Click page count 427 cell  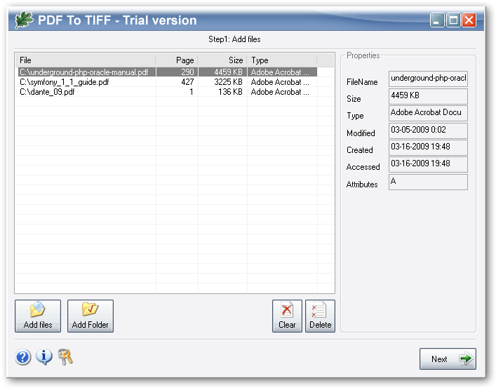pos(177,82)
